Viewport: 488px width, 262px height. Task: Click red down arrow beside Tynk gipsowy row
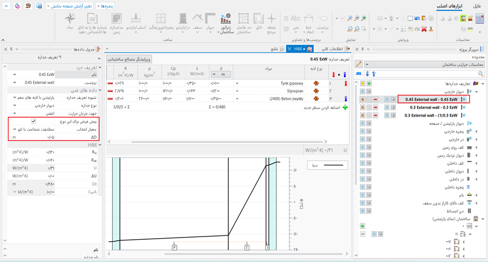click(x=345, y=84)
